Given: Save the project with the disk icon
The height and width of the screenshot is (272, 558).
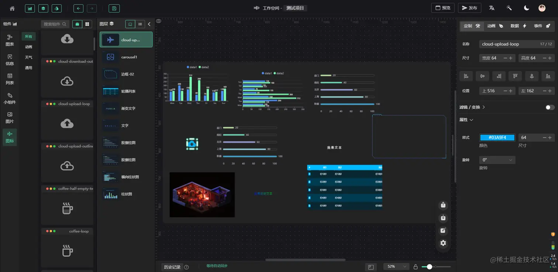Looking at the screenshot, I should click(114, 8).
